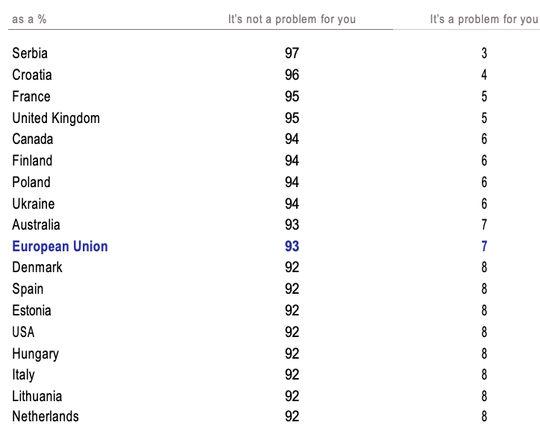
Task: Select the "as a %" header label
Action: [x=29, y=19]
